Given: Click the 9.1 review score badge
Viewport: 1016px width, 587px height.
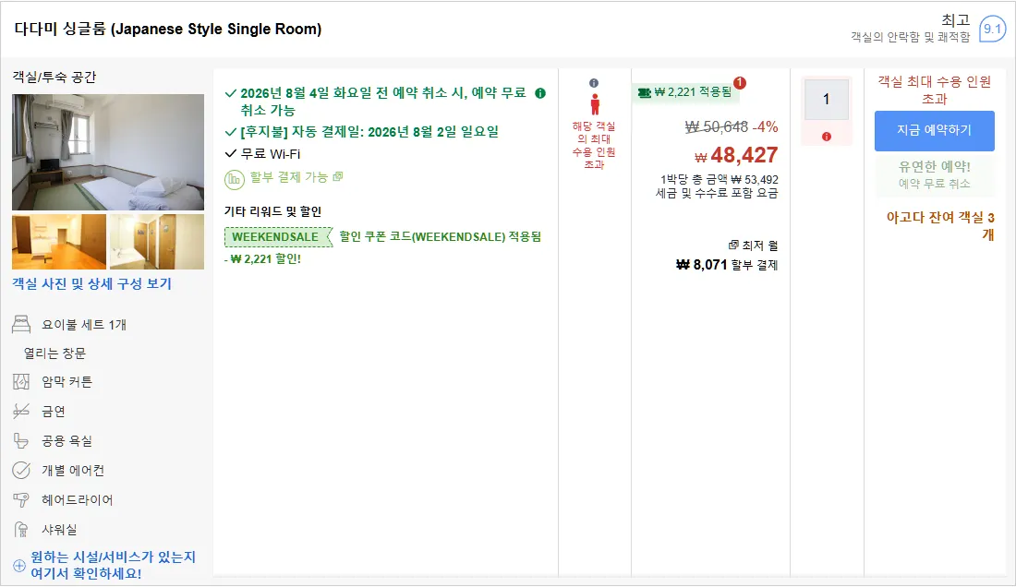Looking at the screenshot, I should click(x=992, y=30).
